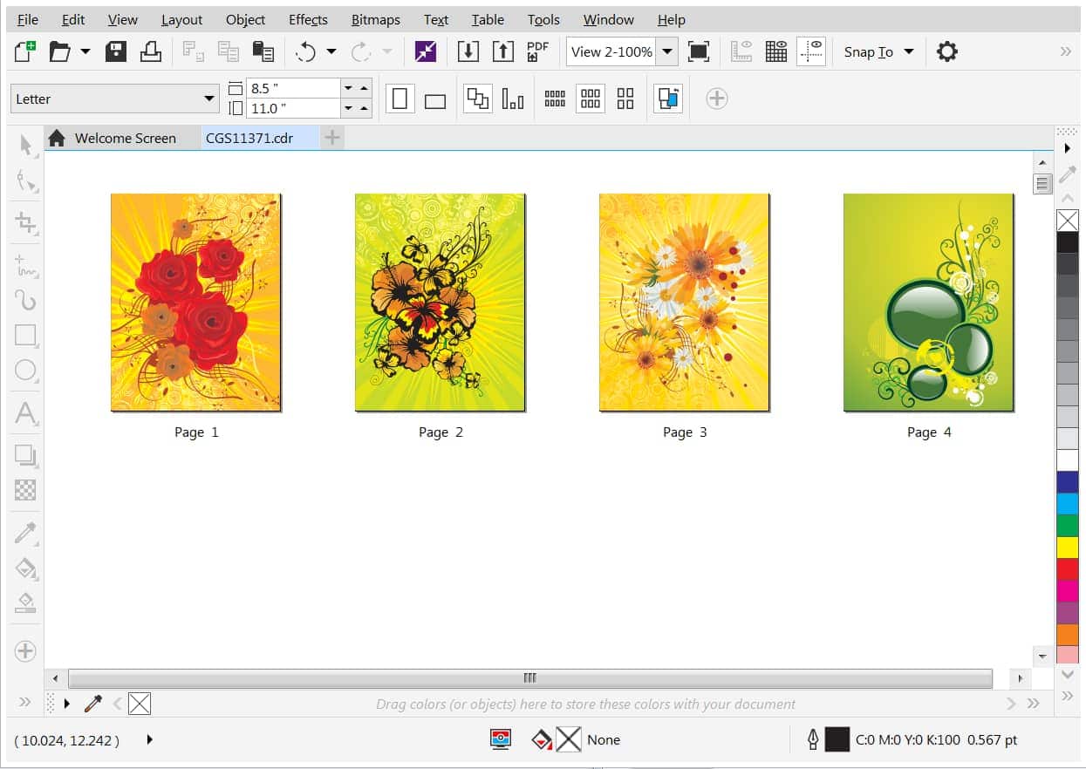This screenshot has height=769, width=1086.
Task: Pick the yellow color swatch in palette
Action: pos(1067,547)
